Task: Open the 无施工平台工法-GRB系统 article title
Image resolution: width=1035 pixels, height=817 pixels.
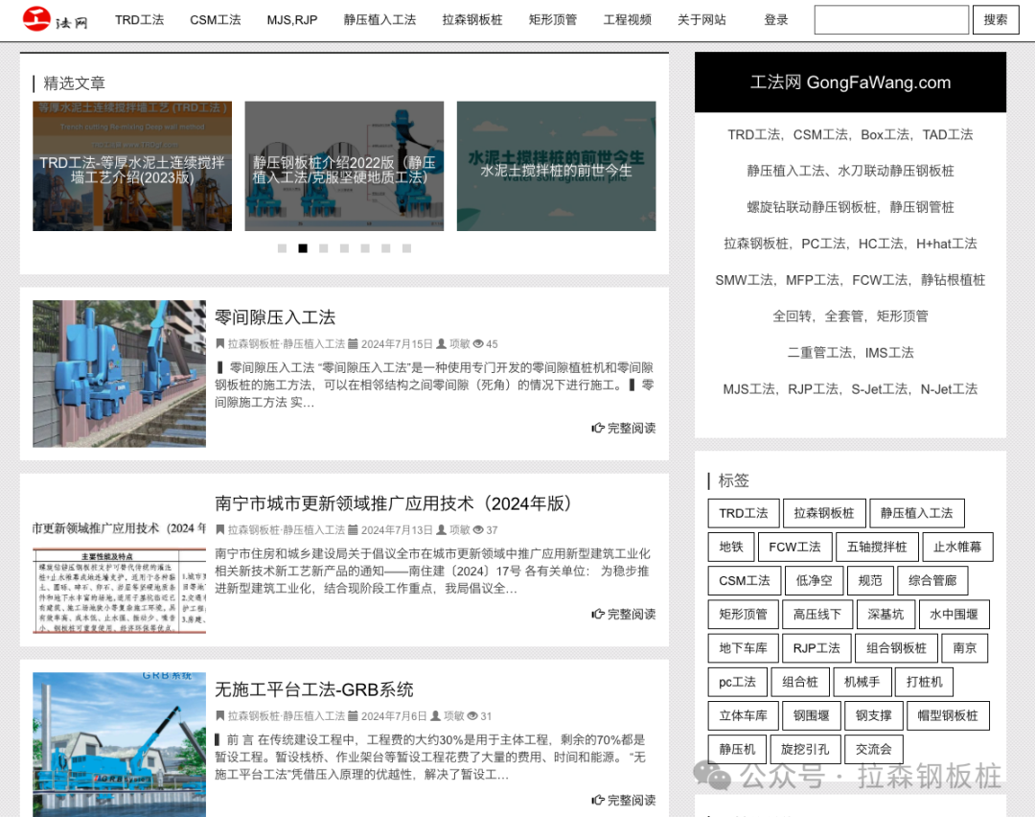Action: click(314, 690)
